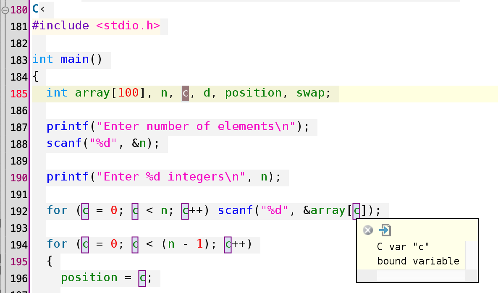This screenshot has width=498, height=293.
Task: Select line number 195 in the gutter
Action: click(19, 262)
